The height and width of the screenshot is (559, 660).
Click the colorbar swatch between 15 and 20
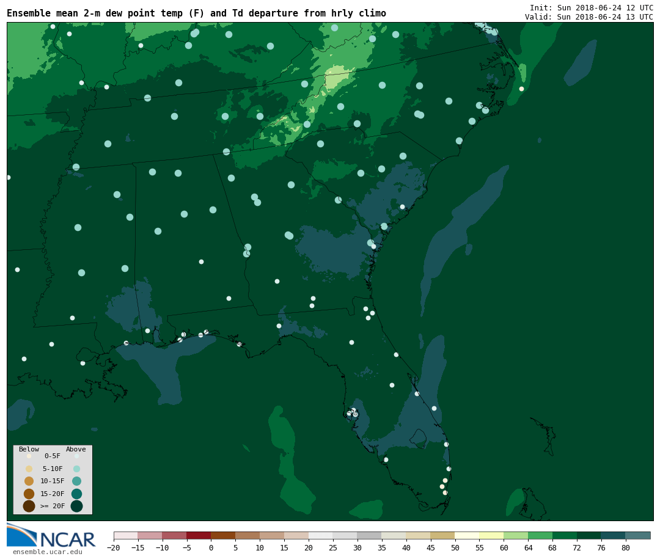(297, 535)
